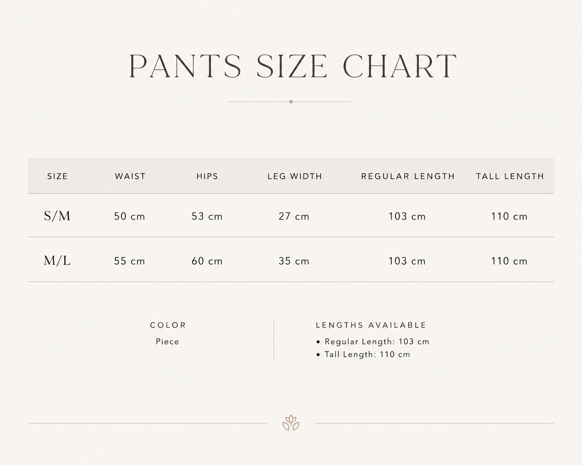Click the S/M size row label

(x=57, y=216)
